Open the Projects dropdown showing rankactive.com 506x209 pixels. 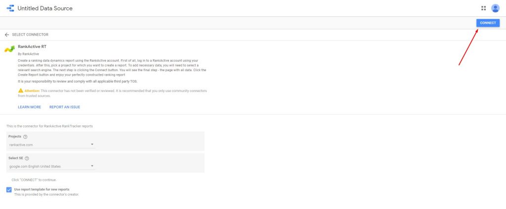point(51,145)
